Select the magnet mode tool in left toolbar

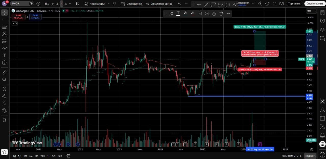pyautogui.click(x=4, y=89)
